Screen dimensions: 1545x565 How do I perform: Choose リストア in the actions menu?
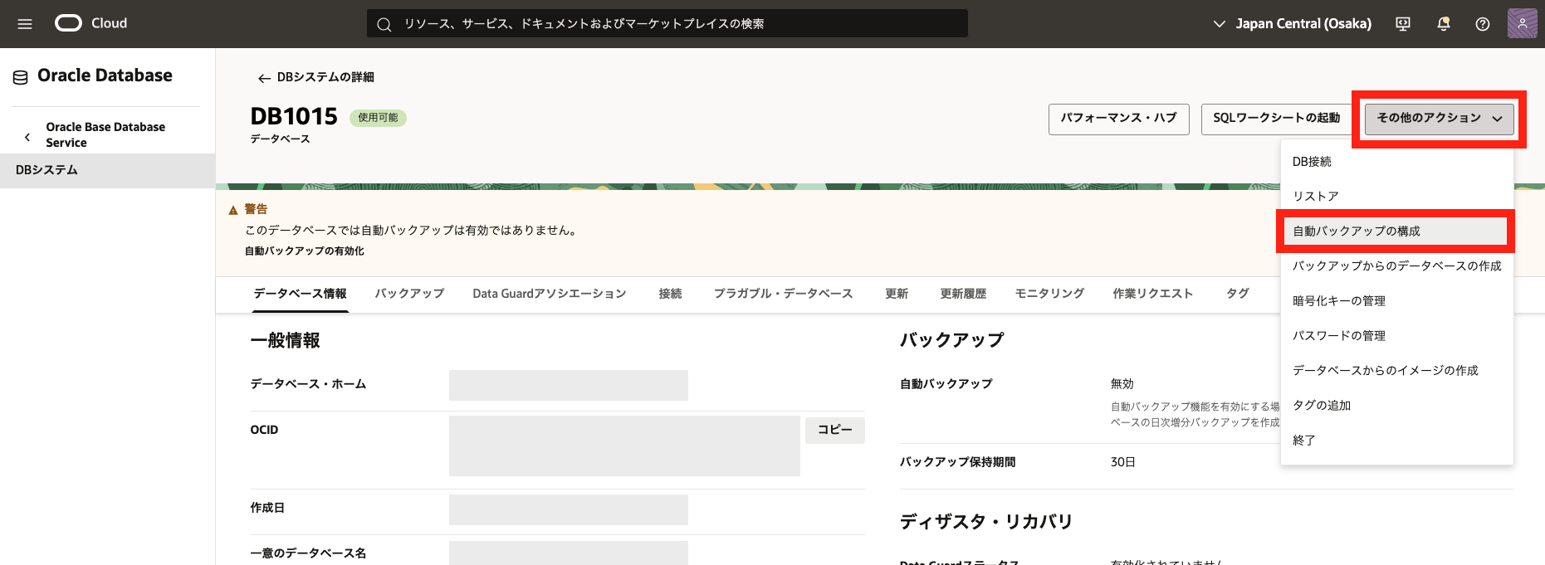coord(1316,197)
